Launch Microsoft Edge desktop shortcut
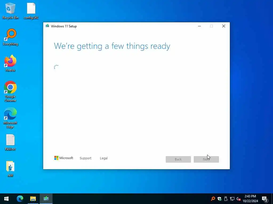Viewport: 273px width, 204px height. point(10,118)
